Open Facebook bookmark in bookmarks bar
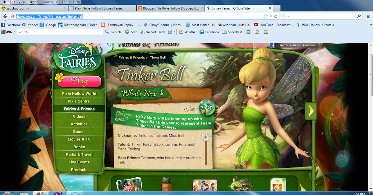 pyautogui.click(x=11, y=25)
